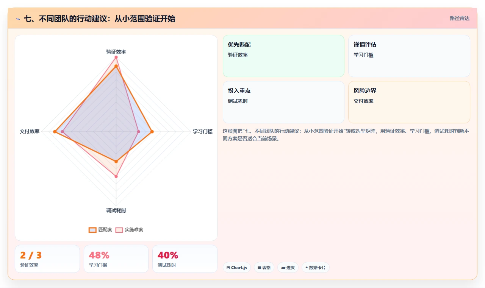
Task: Click the orange 匹配度 point on the 调试耗时 axis
Action: pyautogui.click(x=116, y=162)
